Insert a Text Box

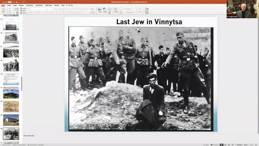point(110,10)
